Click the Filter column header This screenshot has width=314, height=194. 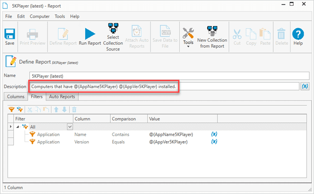[43, 119]
